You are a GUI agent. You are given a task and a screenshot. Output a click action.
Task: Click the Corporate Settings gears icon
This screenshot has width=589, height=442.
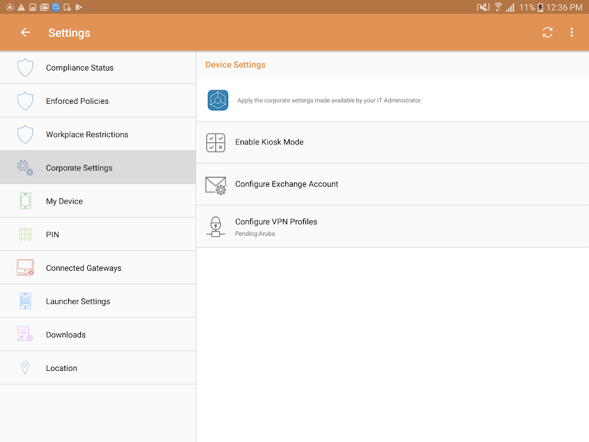click(25, 168)
